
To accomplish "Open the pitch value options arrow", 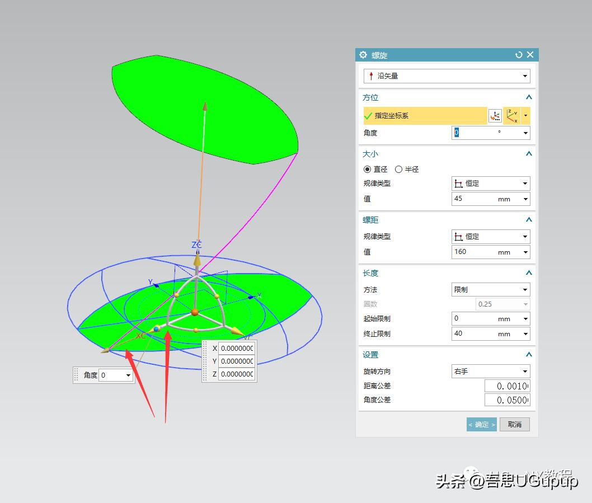I will 525,252.
